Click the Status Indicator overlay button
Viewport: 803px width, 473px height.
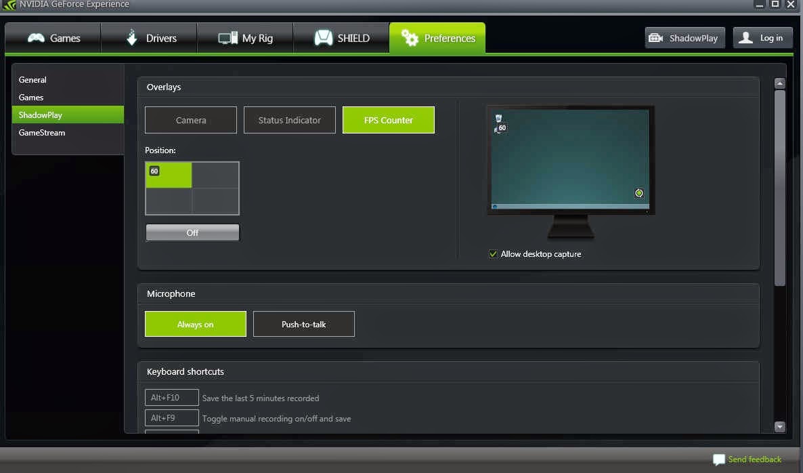[289, 120]
